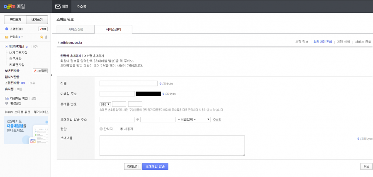373x177 pixels.
Task: Open 환경설정 gear icon
Action: (x=7, y=103)
